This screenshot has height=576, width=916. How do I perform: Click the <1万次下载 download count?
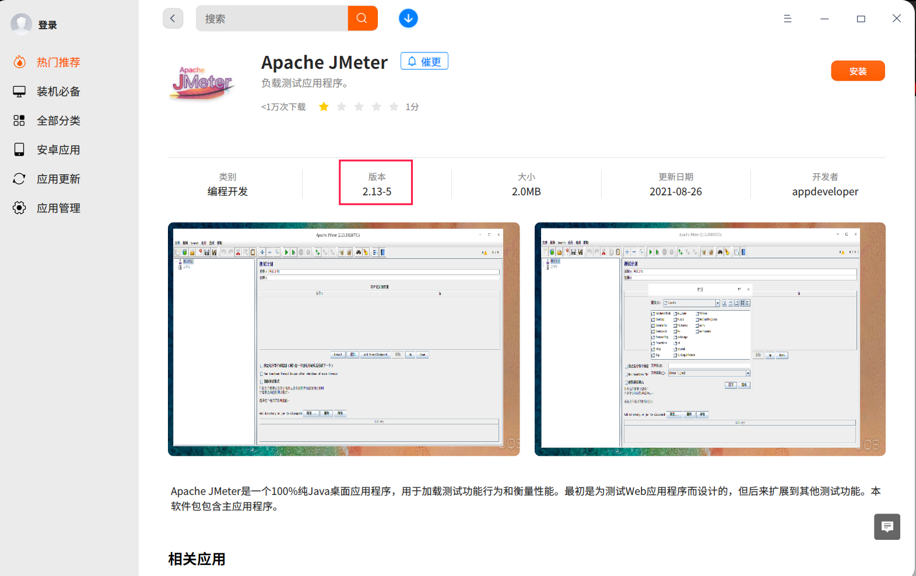283,107
